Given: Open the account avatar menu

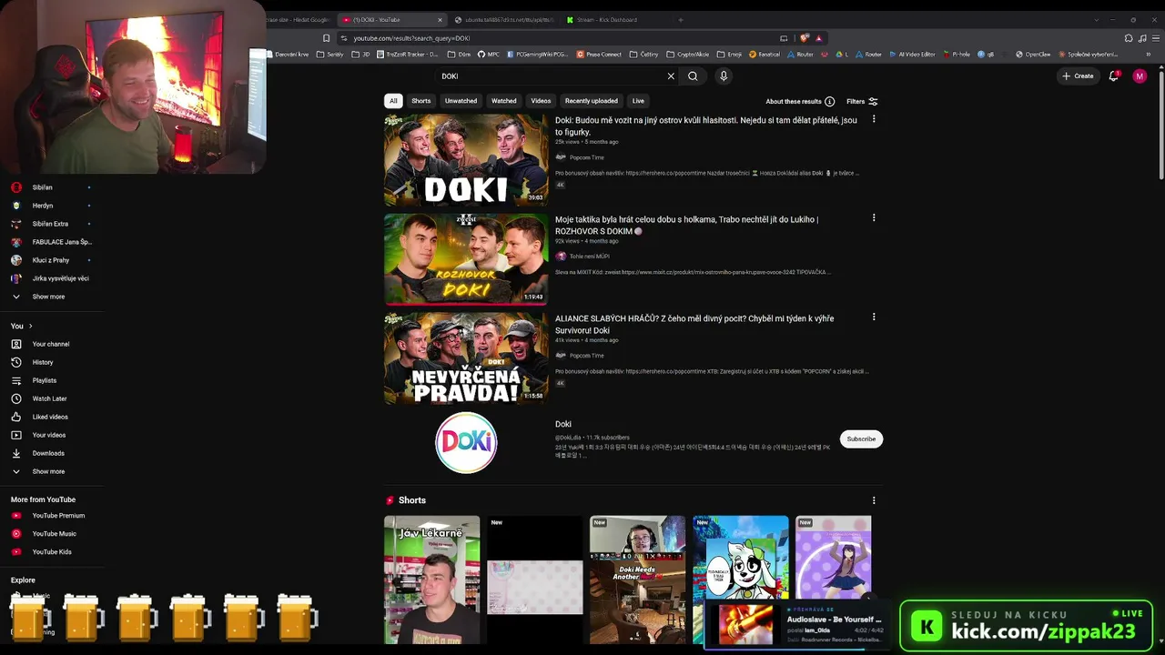Looking at the screenshot, I should click(1140, 76).
